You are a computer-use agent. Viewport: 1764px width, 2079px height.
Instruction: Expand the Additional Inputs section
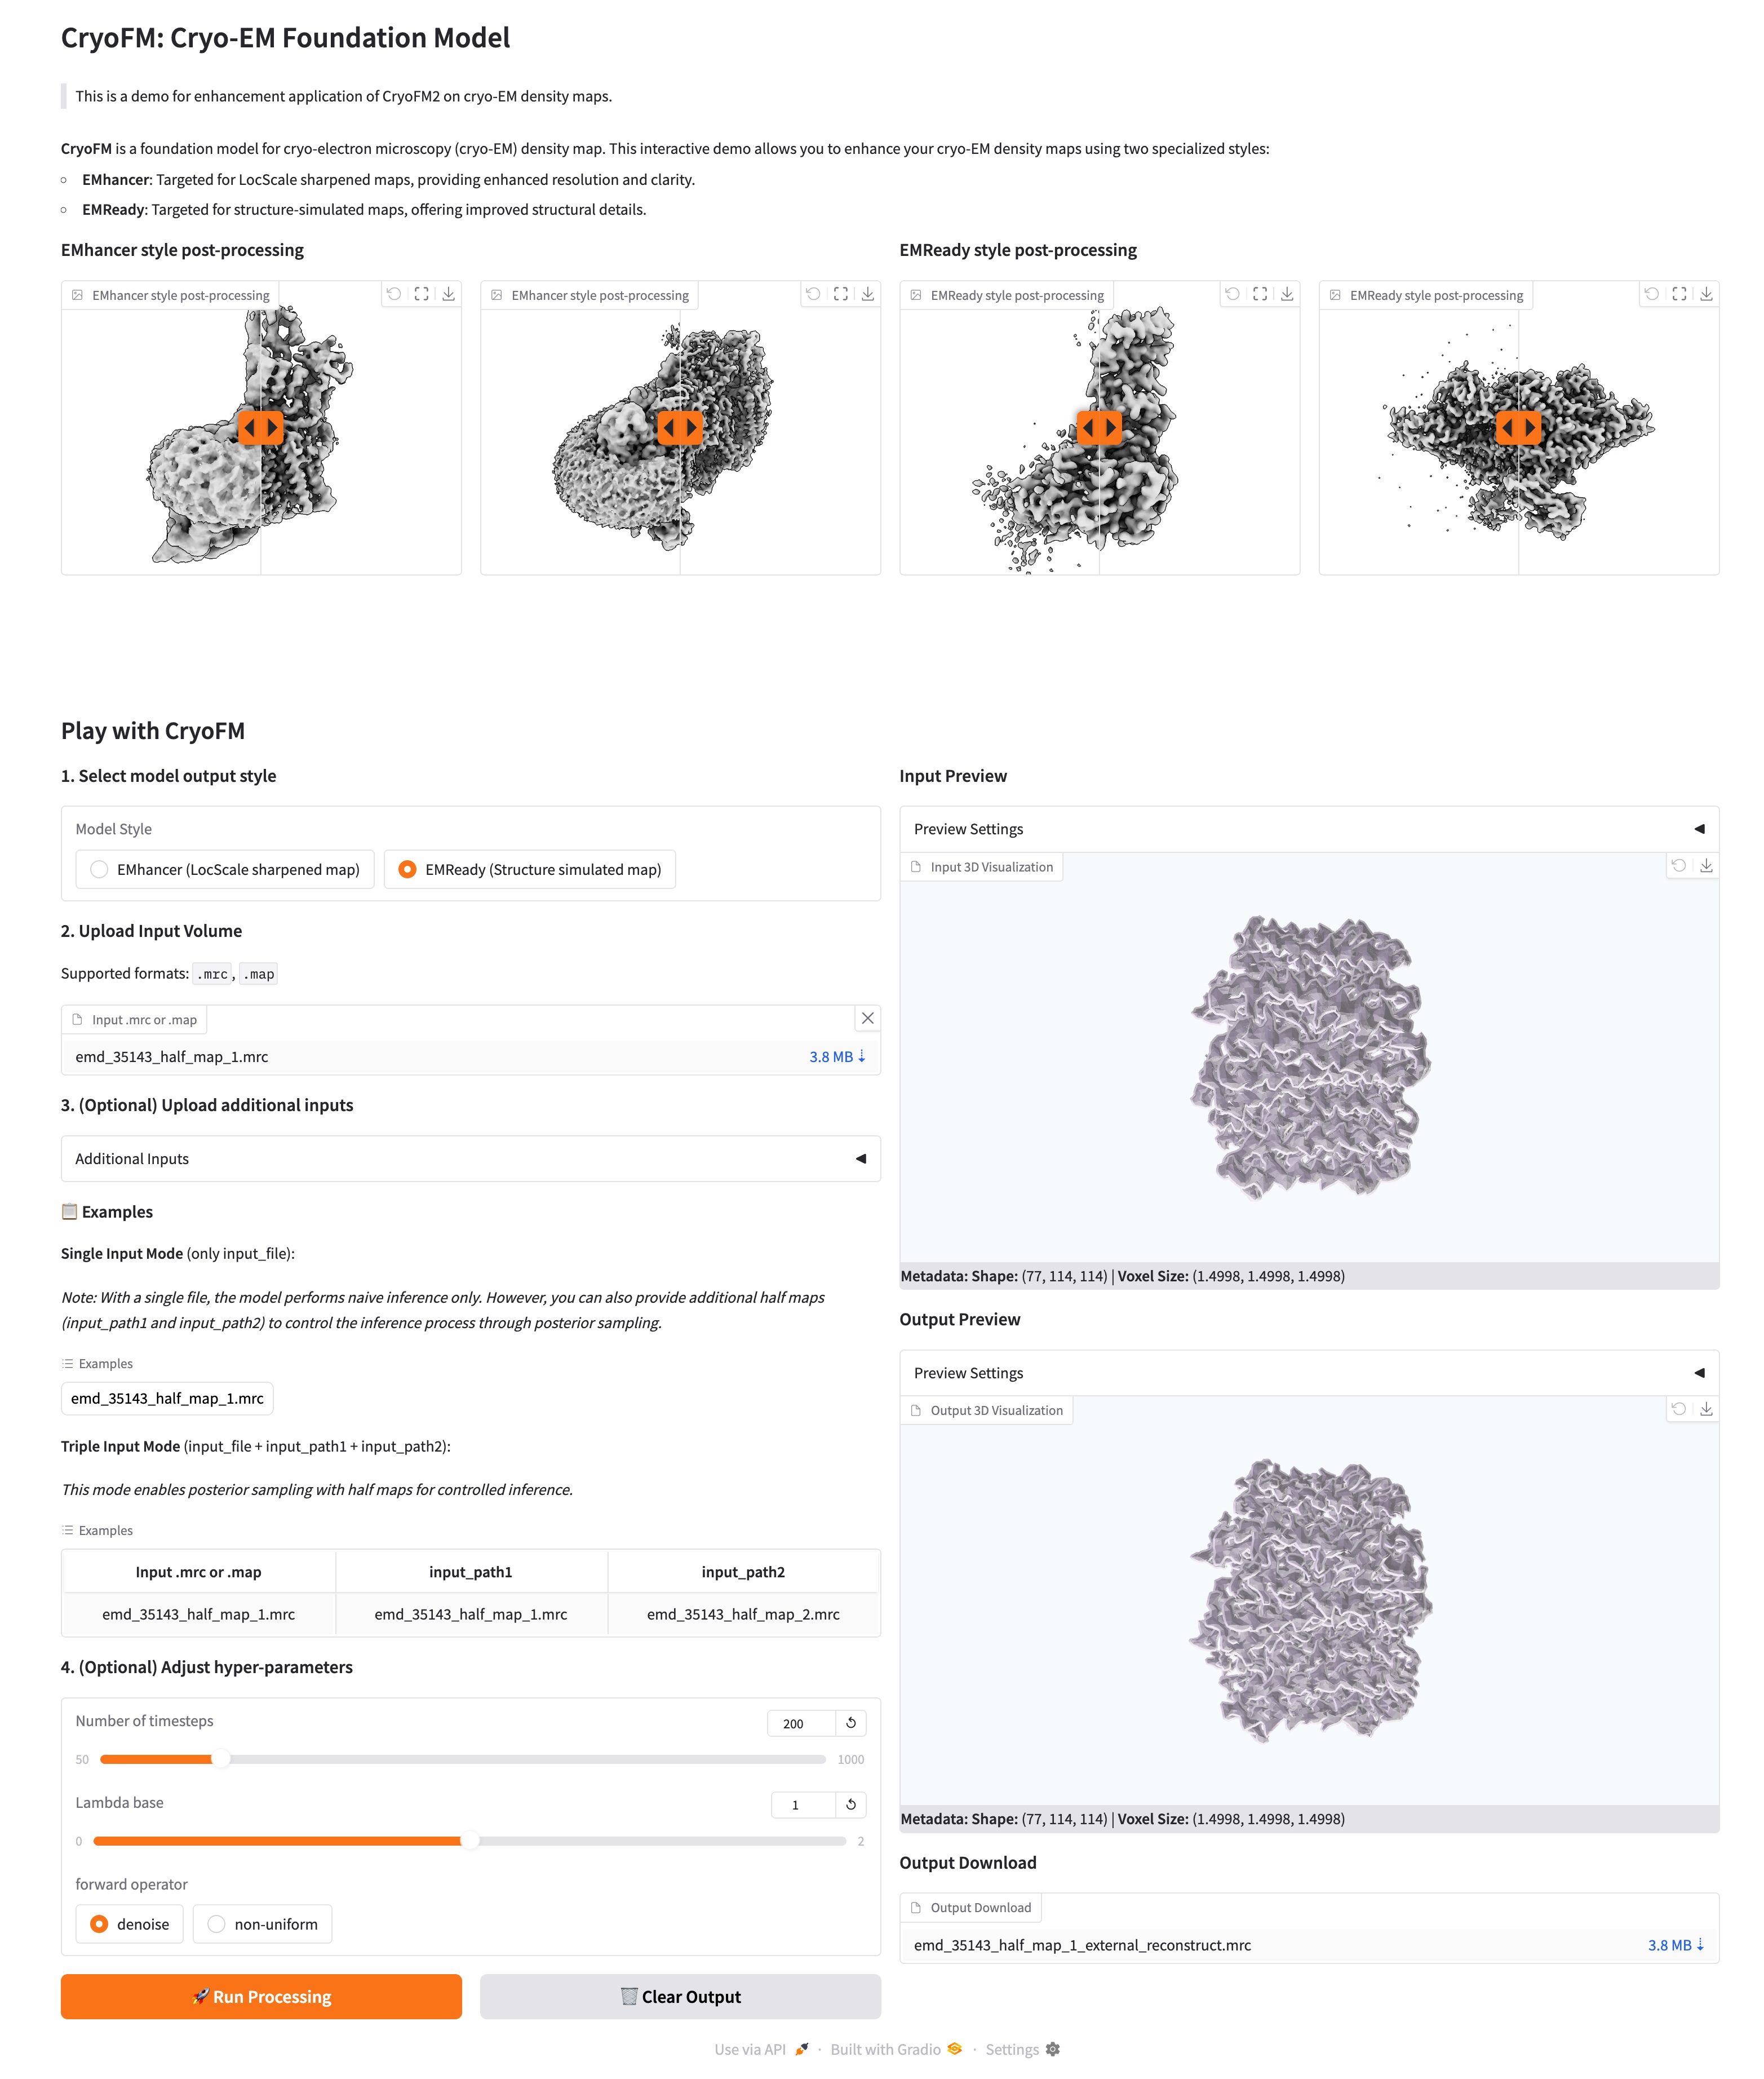tap(470, 1159)
